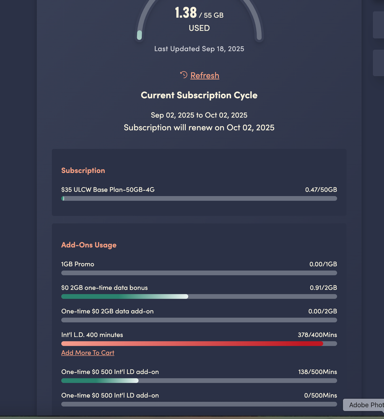Click the upper card on the right edge
This screenshot has height=419, width=384.
click(379, 25)
